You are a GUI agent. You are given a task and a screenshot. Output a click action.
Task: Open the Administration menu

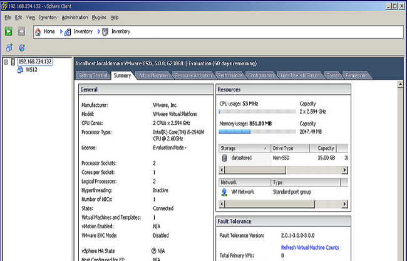coord(75,18)
